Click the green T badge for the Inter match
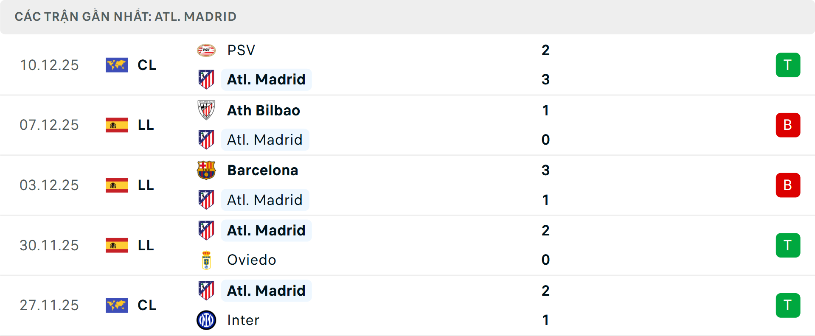815x336 pixels. point(788,305)
